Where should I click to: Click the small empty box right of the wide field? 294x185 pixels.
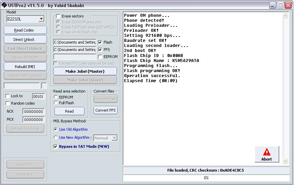tap(44, 86)
